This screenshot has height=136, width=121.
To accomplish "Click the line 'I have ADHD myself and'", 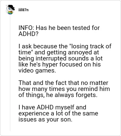I will point(52,107).
